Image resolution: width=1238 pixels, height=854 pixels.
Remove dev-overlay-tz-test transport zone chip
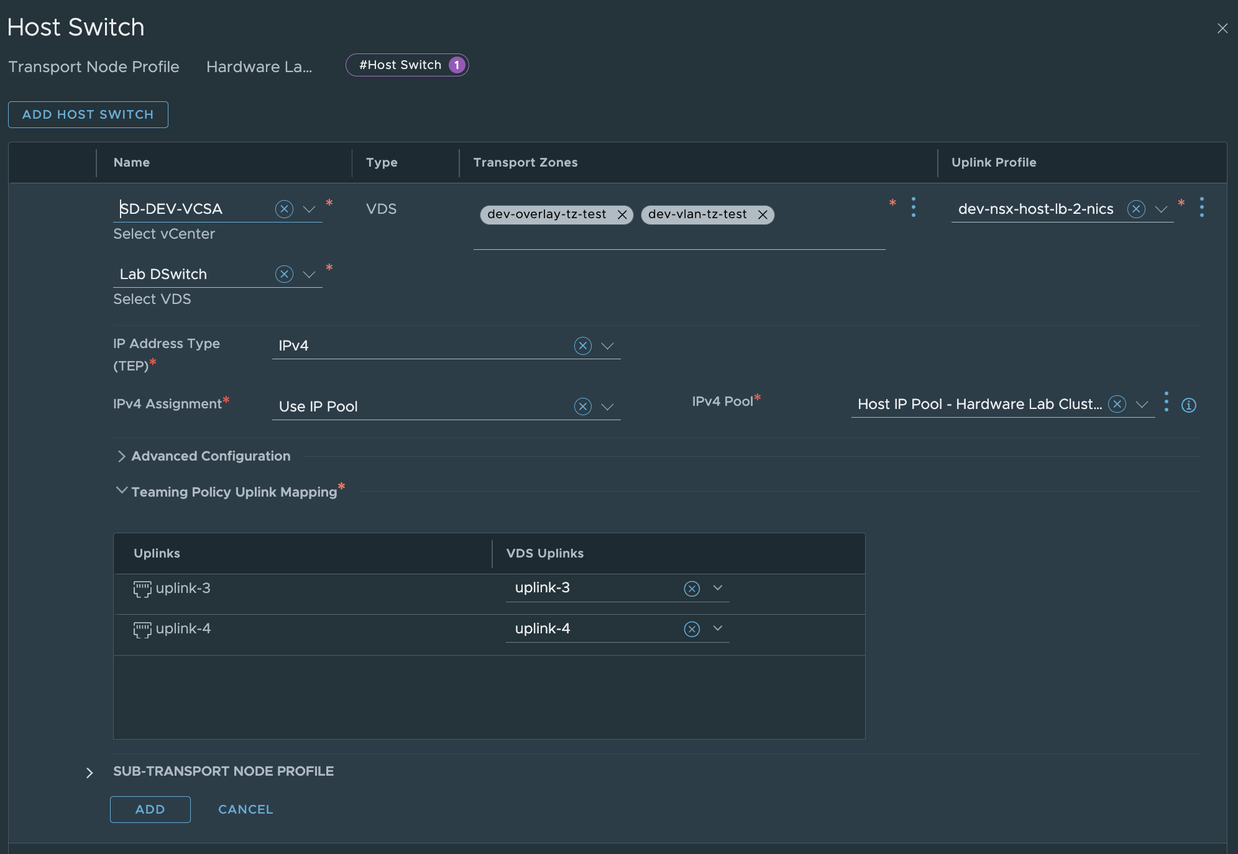tap(621, 214)
